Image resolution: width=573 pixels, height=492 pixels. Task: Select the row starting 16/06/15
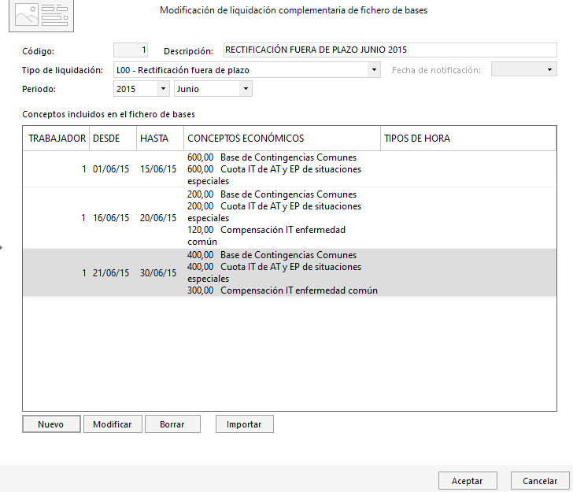(x=290, y=218)
